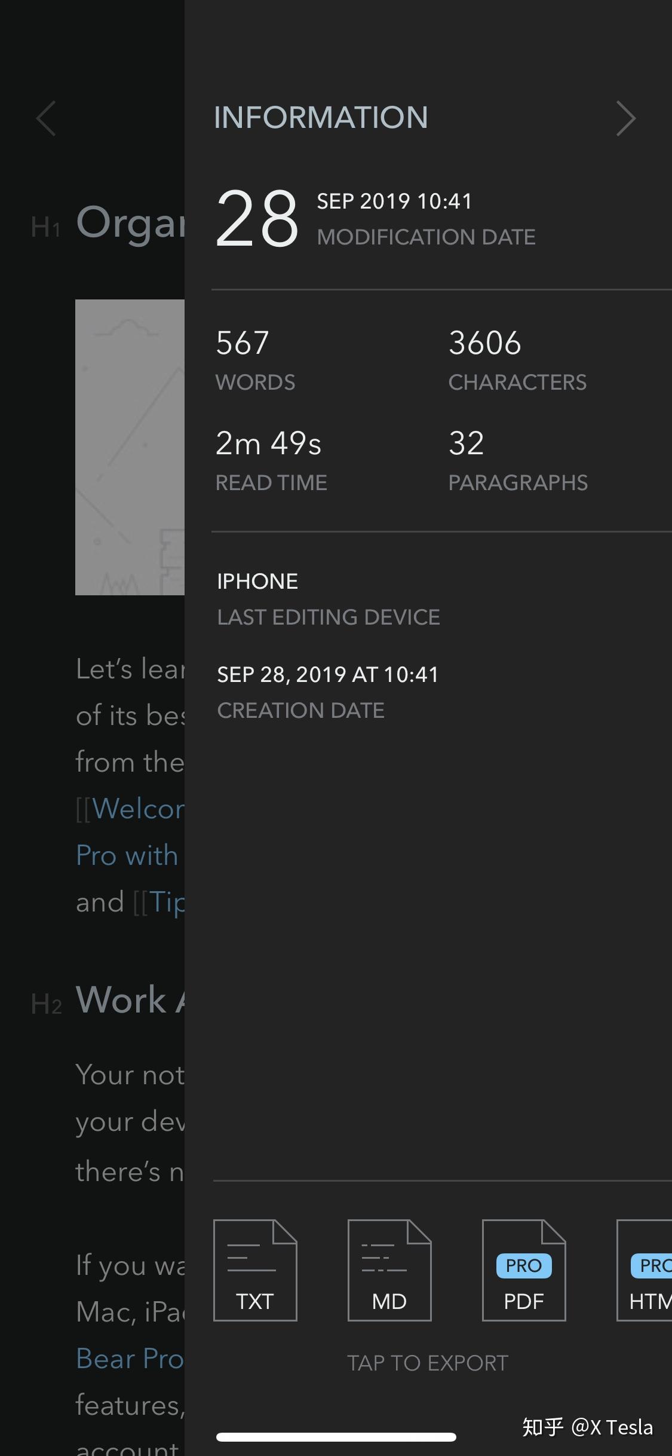
Task: Tap the modification date day 28
Action: (x=257, y=219)
